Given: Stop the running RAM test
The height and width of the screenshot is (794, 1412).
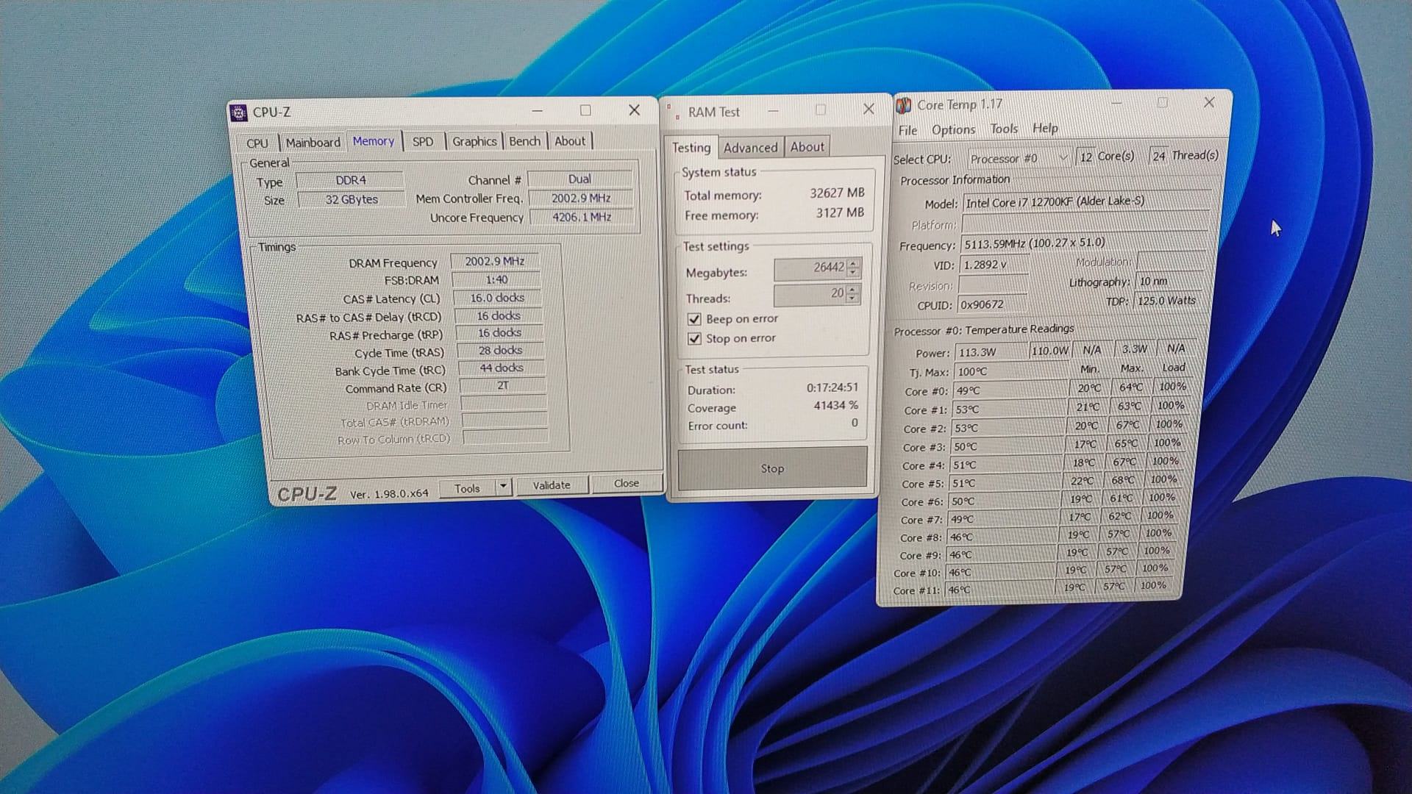Looking at the screenshot, I should coord(772,468).
